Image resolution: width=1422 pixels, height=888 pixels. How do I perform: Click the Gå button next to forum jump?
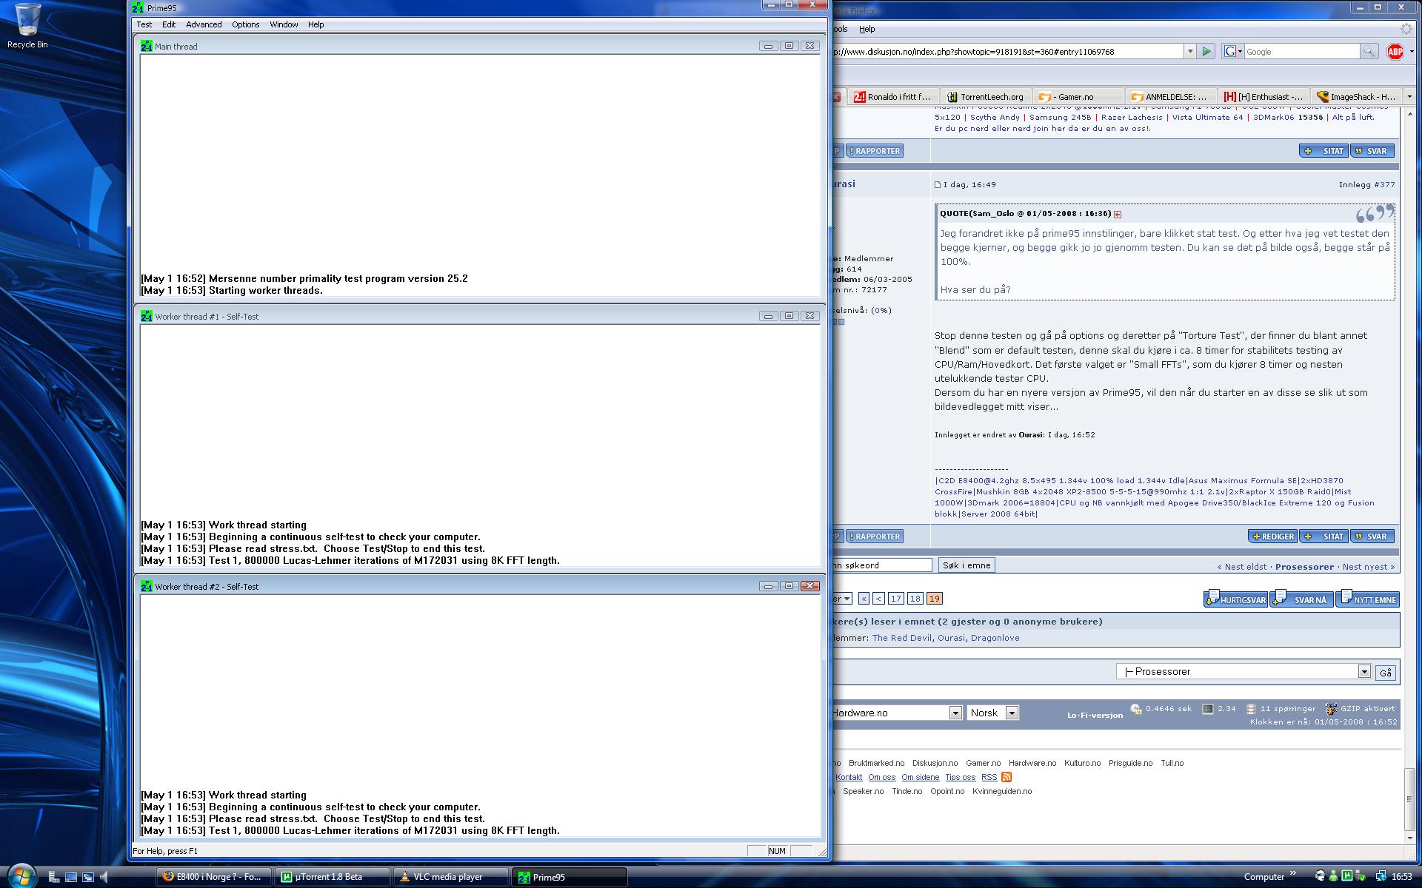(1386, 672)
